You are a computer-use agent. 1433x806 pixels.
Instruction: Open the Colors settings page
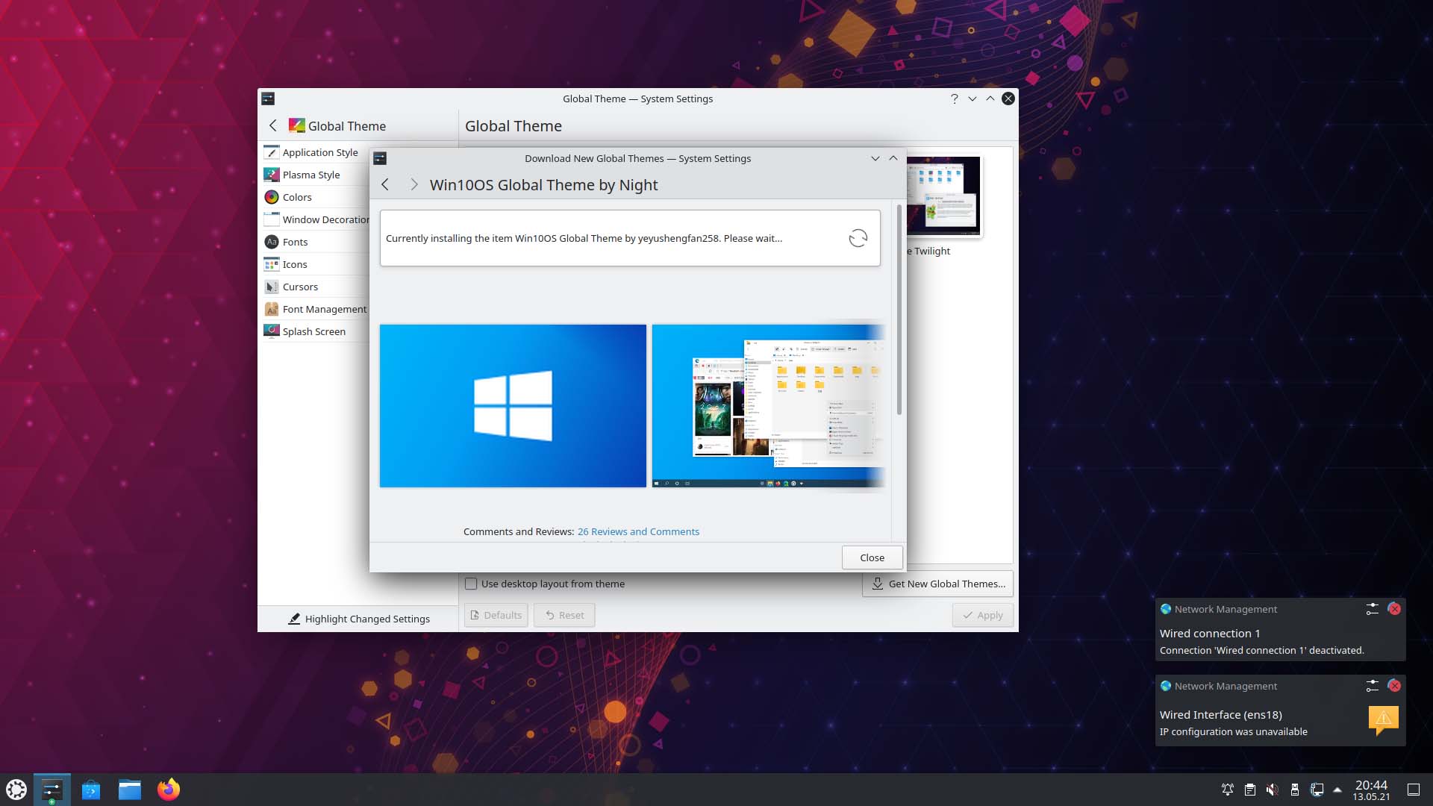[x=315, y=197]
